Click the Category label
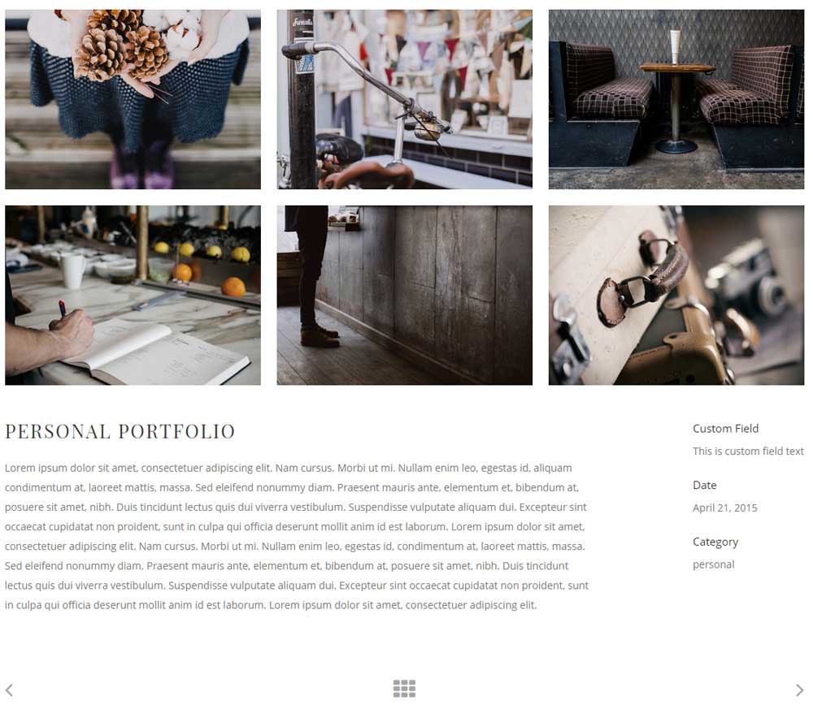The height and width of the screenshot is (713, 813). coord(715,542)
